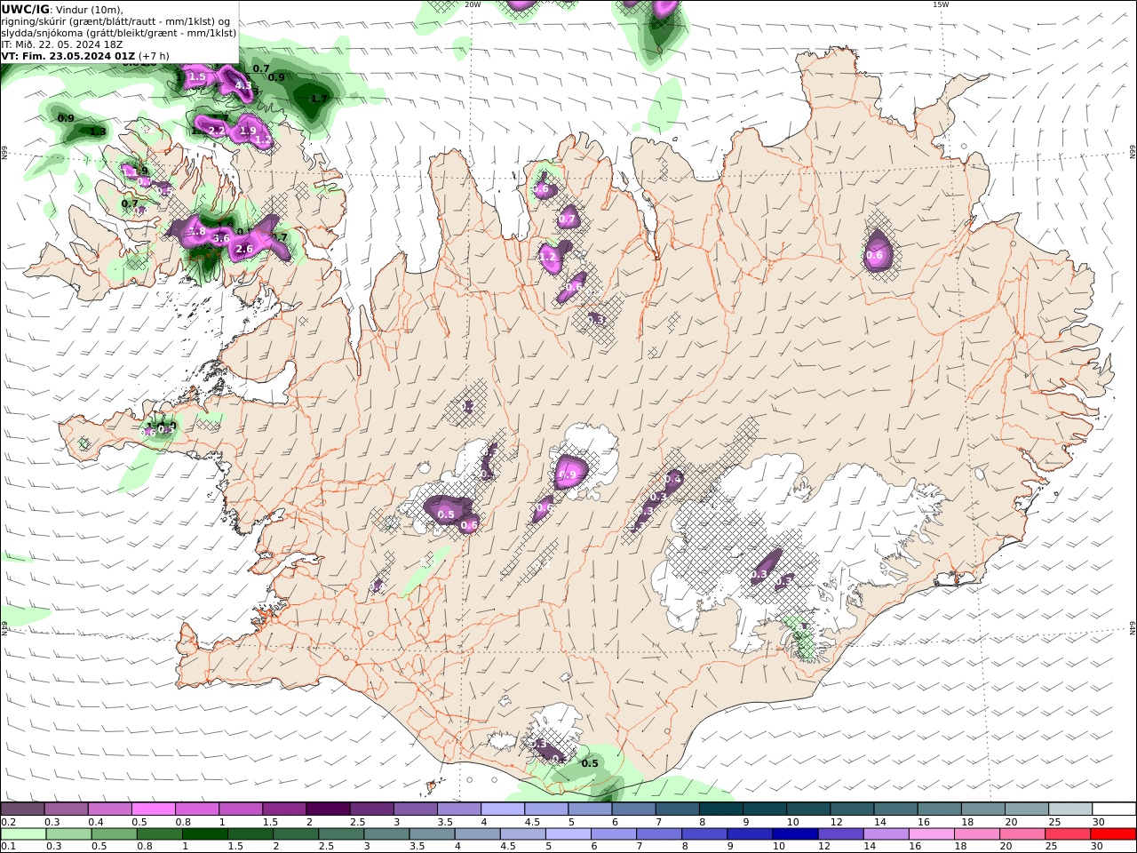The image size is (1137, 853).
Task: Select the lavender swatch between 4 and 4.5 in the snow legend
Action: (502, 809)
